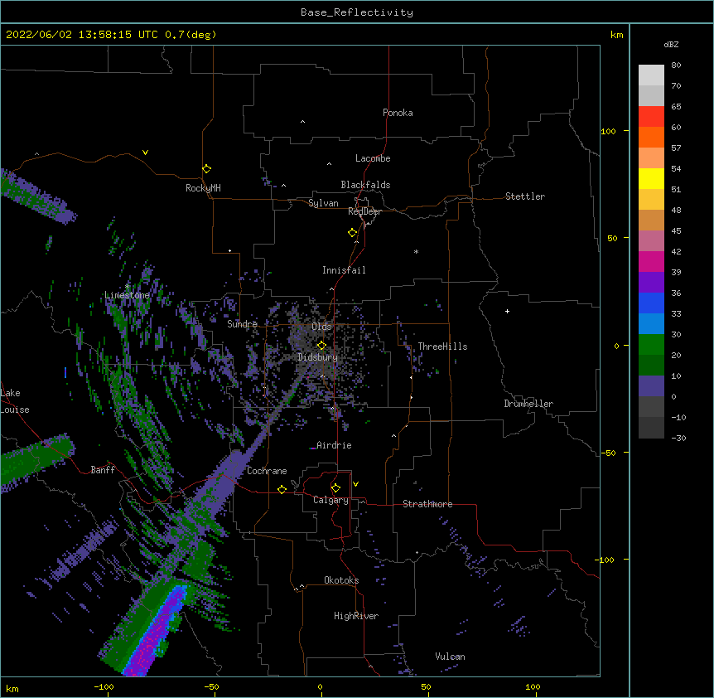Click the Banff label
The width and height of the screenshot is (714, 698).
pos(103,470)
